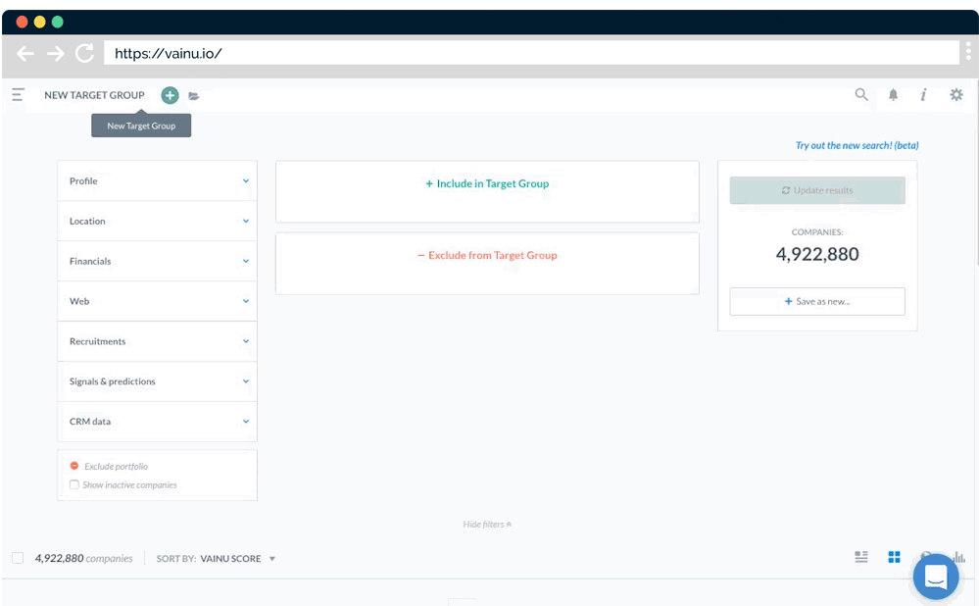Click Include in Target Group
The width and height of the screenshot is (979, 606).
[487, 184]
